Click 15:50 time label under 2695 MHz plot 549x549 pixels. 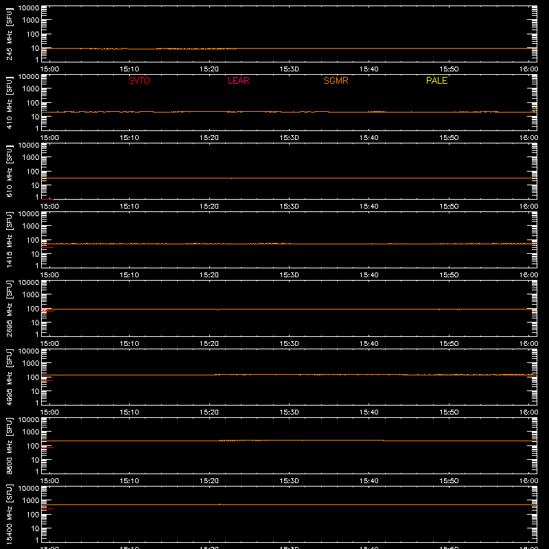coord(449,344)
